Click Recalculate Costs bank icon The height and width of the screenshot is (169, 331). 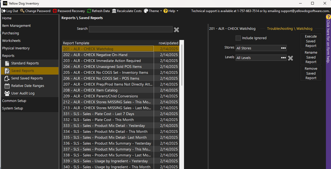click(114, 11)
